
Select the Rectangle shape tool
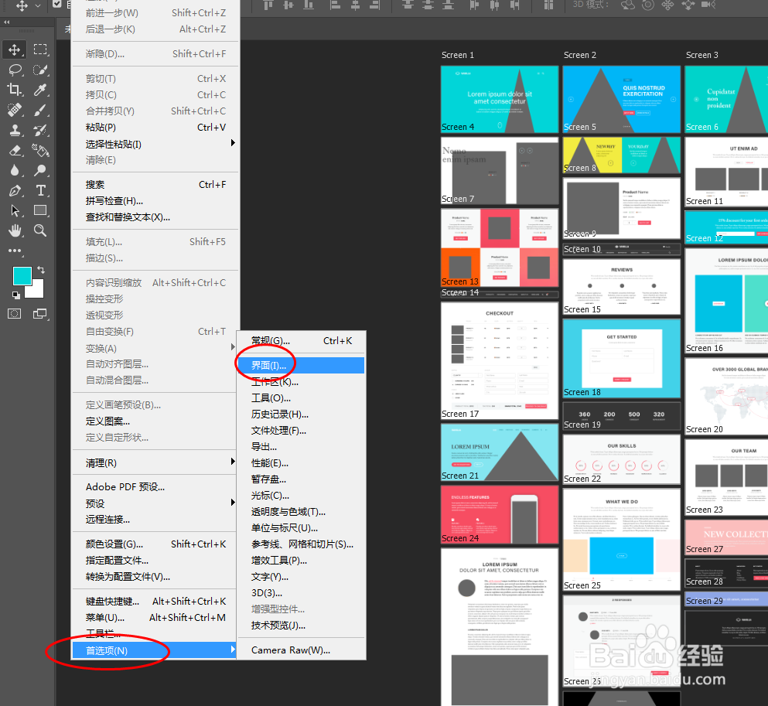coord(40,210)
